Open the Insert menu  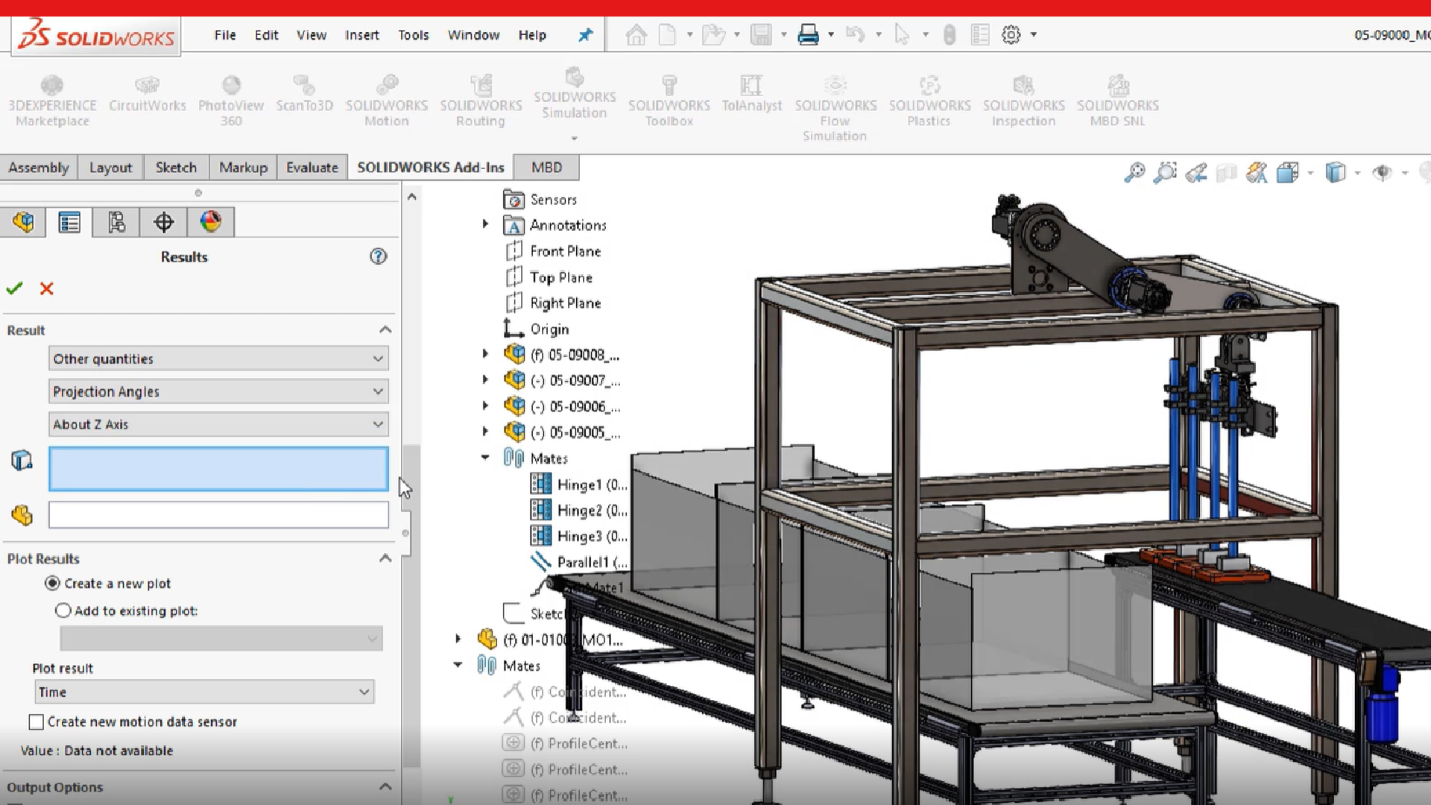click(x=361, y=35)
